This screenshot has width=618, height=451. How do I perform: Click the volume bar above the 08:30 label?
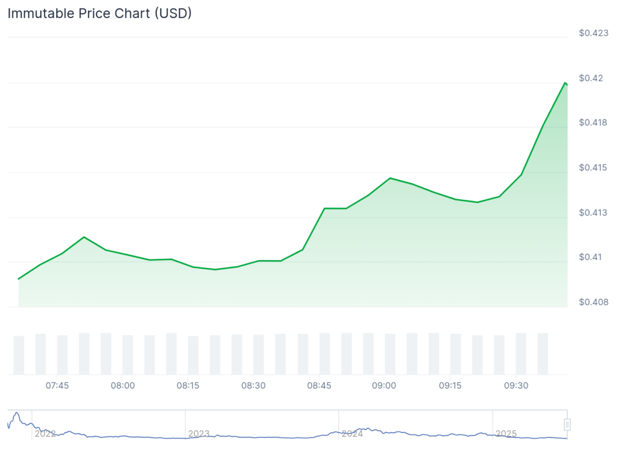259,354
